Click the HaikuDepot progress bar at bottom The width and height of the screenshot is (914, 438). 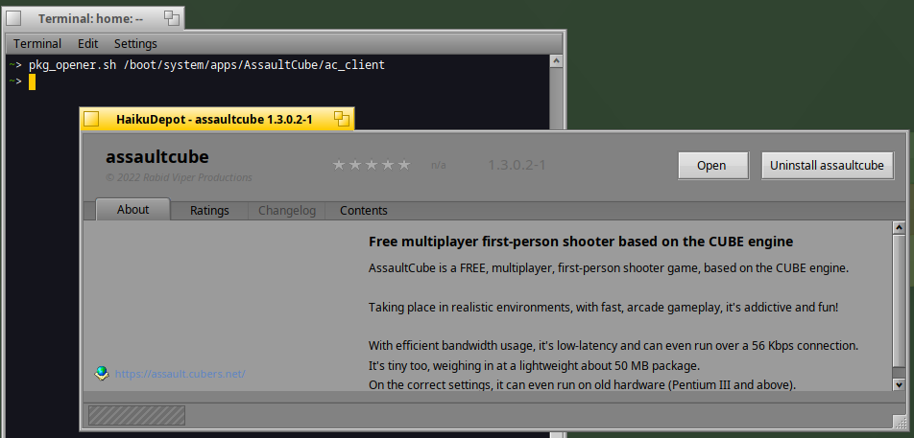click(x=136, y=415)
